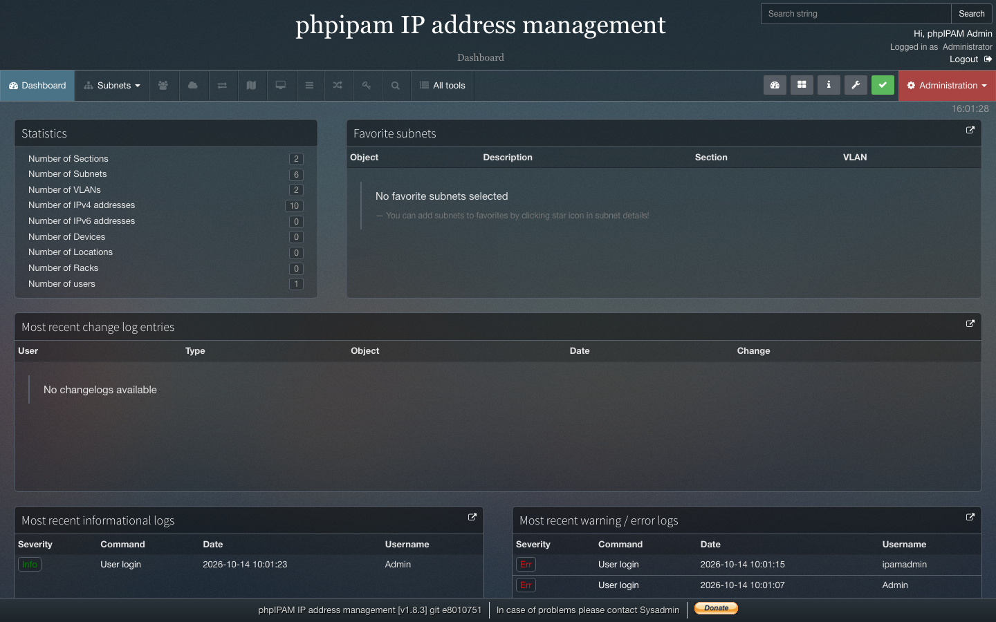Click the Search button
The height and width of the screenshot is (622, 996).
point(972,14)
